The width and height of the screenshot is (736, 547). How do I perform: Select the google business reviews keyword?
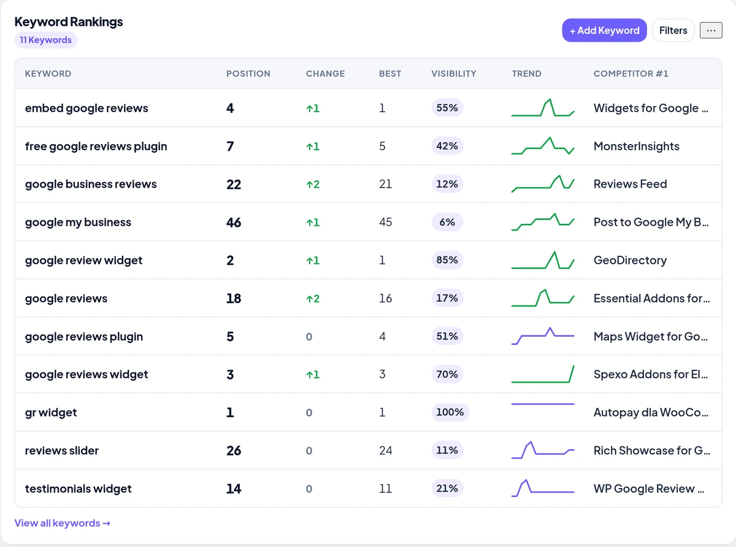(91, 184)
